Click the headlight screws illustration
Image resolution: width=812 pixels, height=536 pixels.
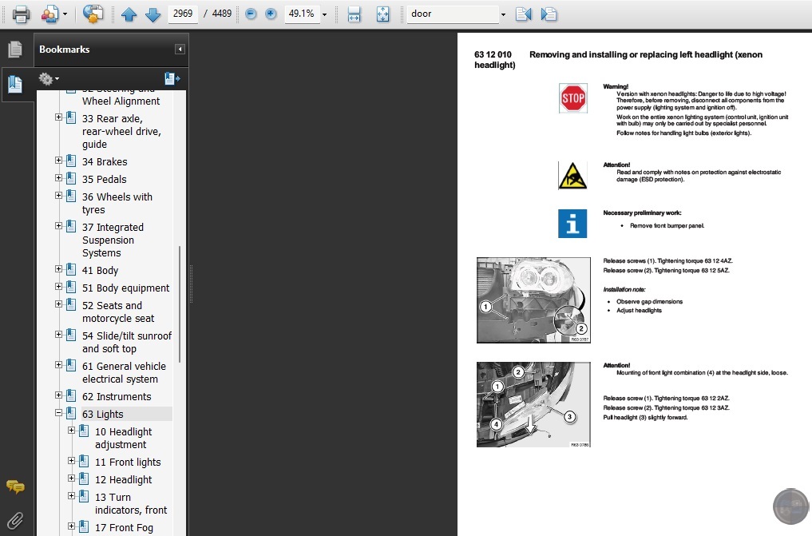[x=533, y=300]
